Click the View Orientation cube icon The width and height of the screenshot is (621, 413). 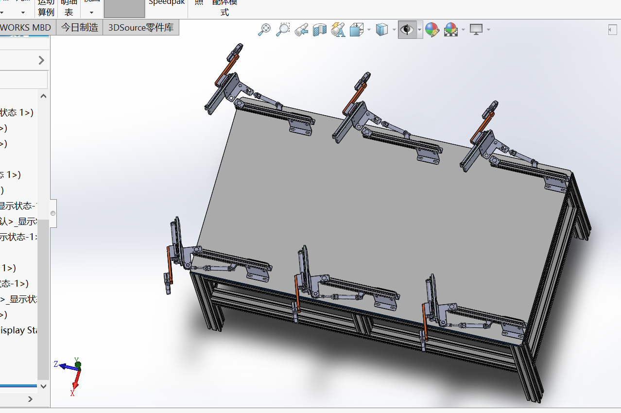[x=357, y=30]
